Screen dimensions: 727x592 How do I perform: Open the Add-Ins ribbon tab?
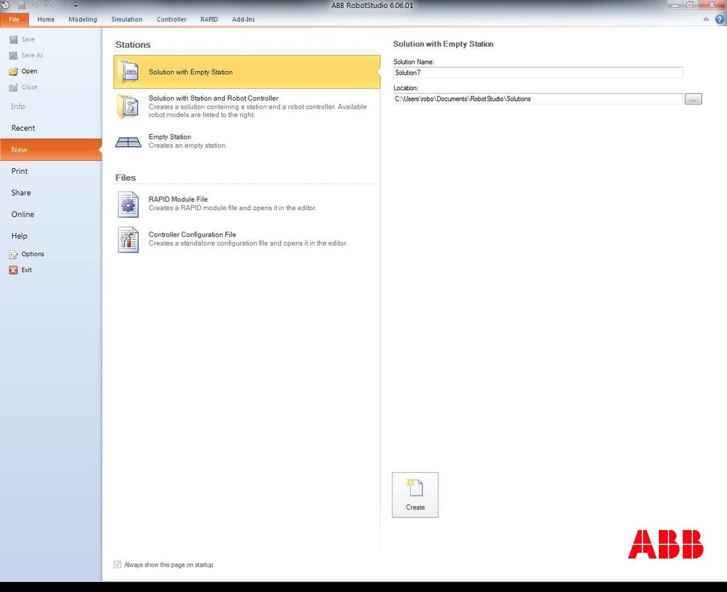[244, 19]
